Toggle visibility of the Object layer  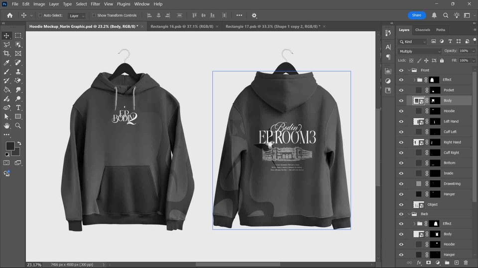(401, 204)
